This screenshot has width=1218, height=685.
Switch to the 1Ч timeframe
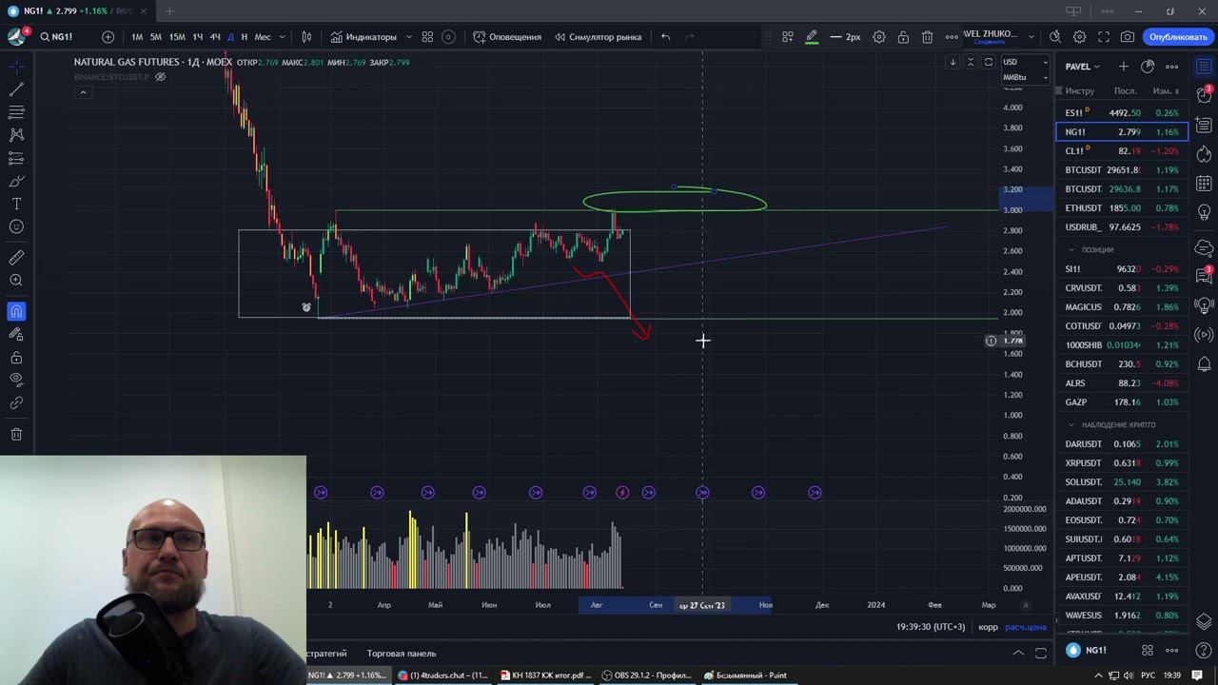coord(198,37)
